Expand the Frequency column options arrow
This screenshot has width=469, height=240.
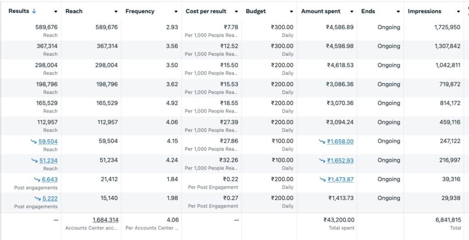click(176, 11)
